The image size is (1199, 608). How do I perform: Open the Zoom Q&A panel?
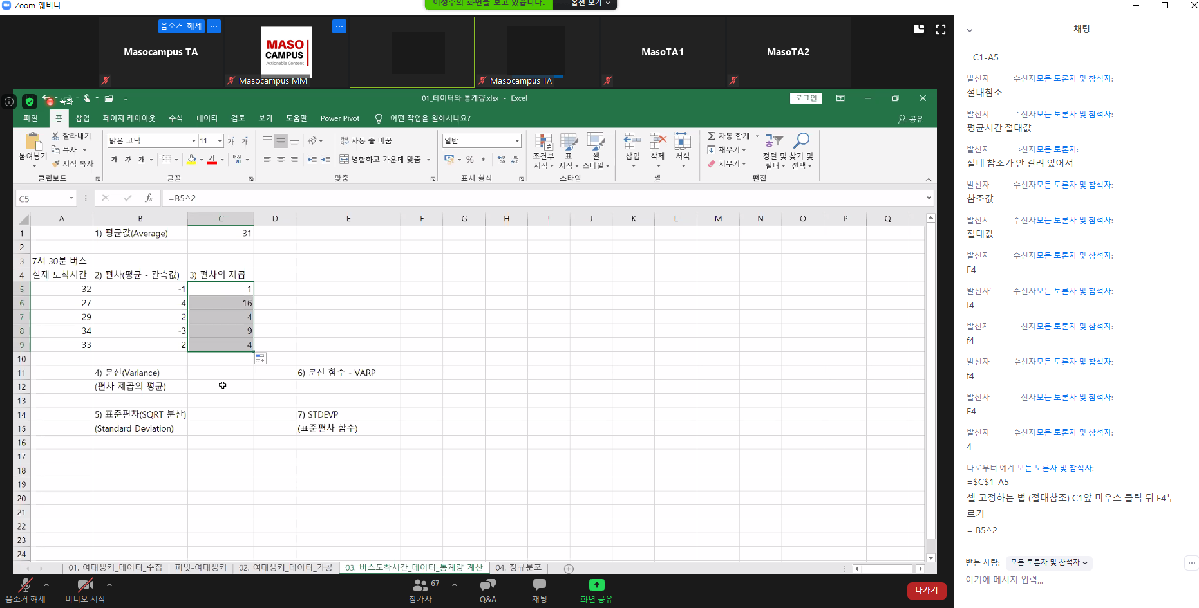487,589
